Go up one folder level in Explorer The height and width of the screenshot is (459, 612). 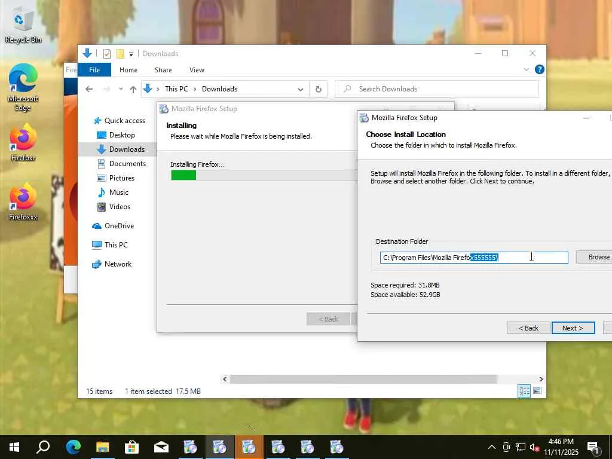coord(133,90)
